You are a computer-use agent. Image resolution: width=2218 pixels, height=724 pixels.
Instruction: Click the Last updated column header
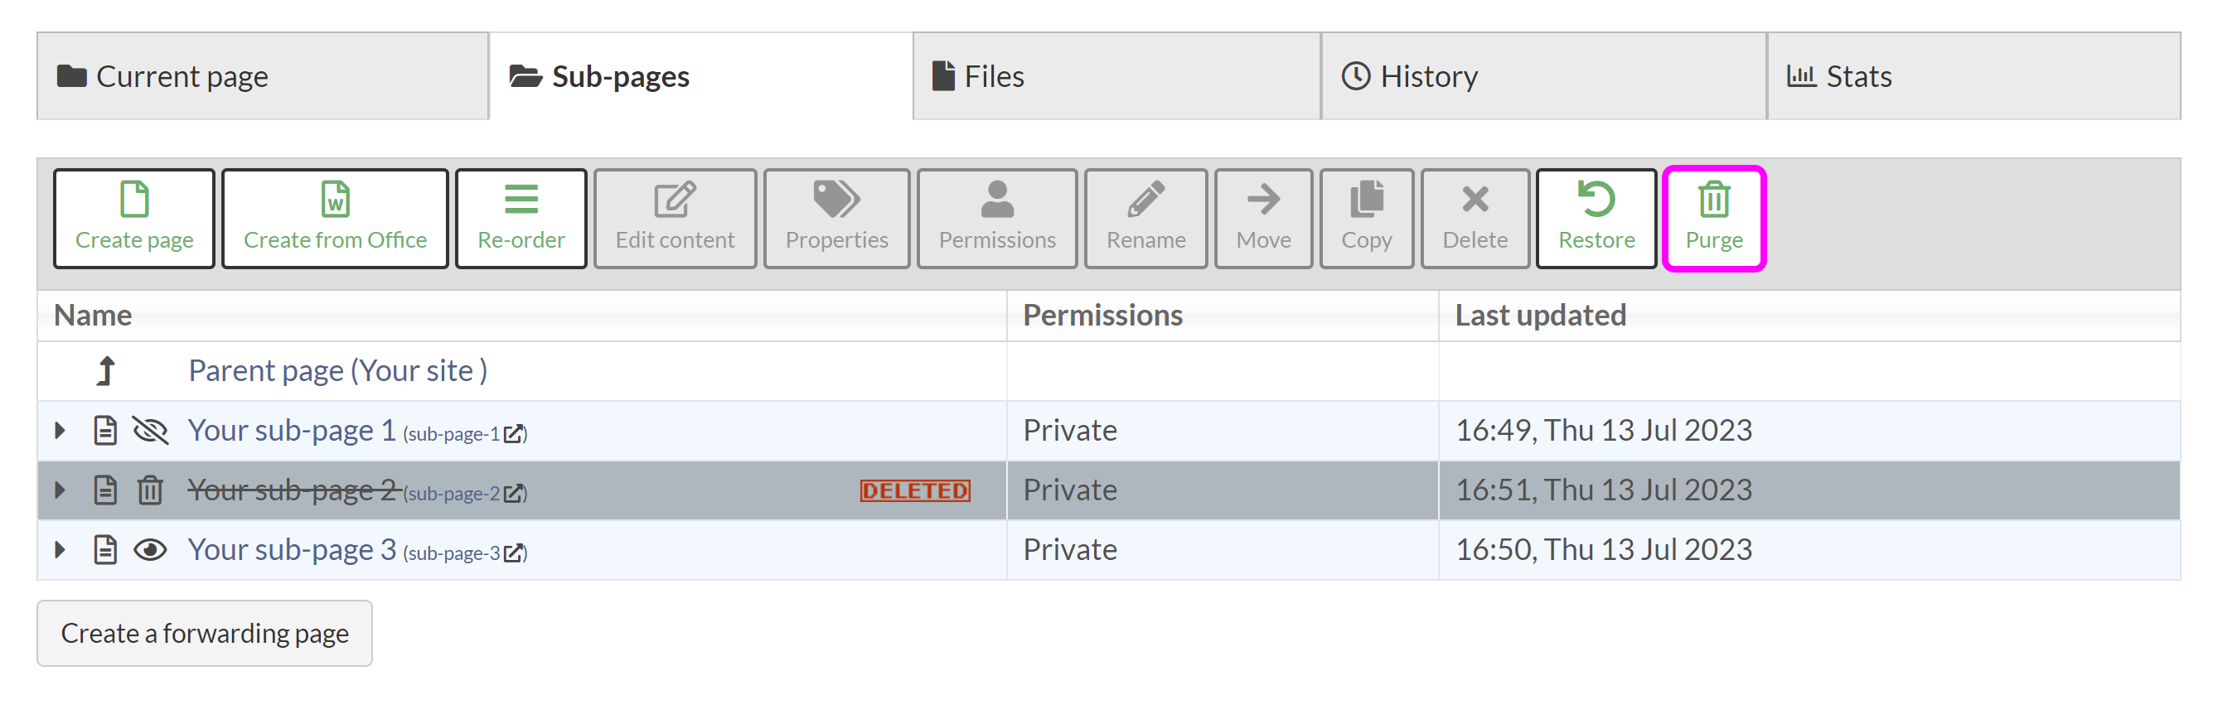[x=1539, y=315]
